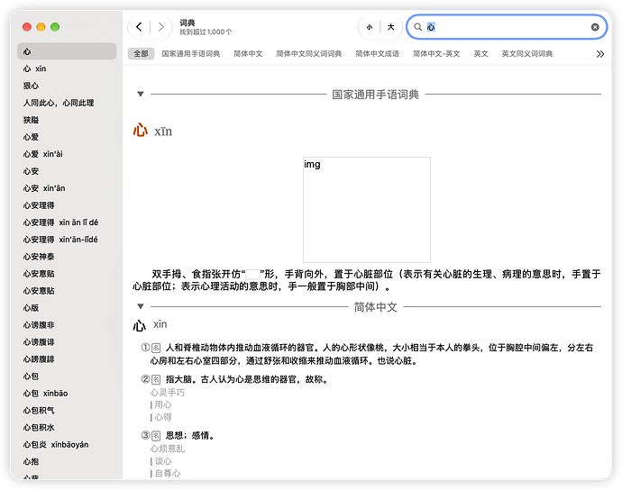The image size is (622, 490).
Task: Open the 心灵手巧 example link
Action: click(168, 393)
